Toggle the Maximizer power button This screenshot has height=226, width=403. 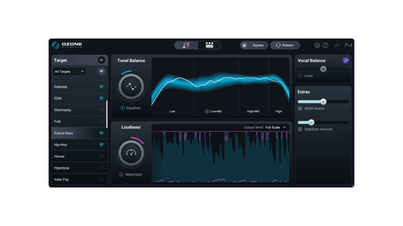121,175
